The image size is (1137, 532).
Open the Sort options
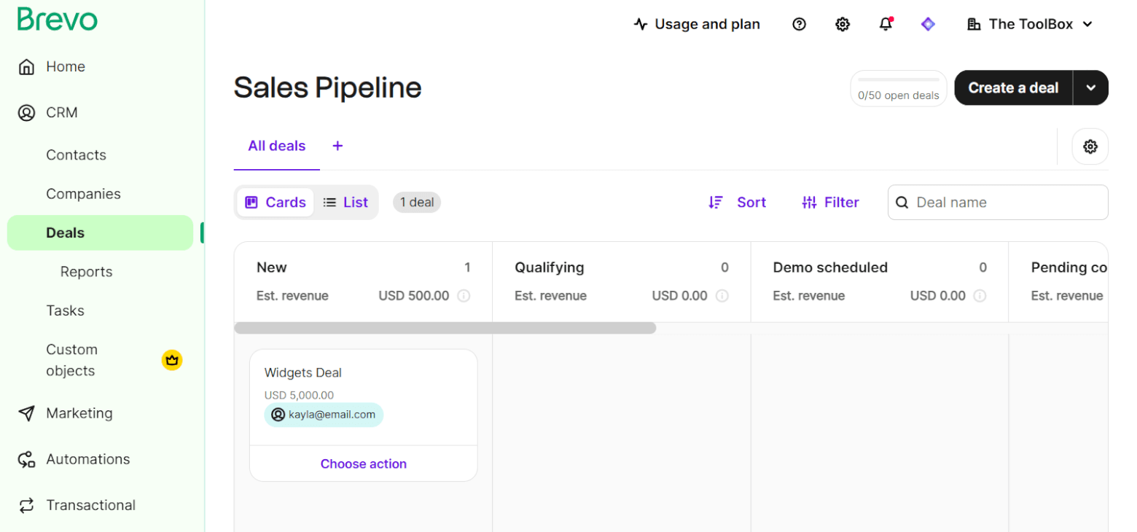point(738,203)
